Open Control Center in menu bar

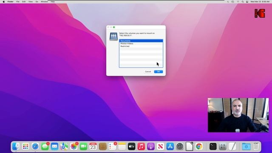247,2
